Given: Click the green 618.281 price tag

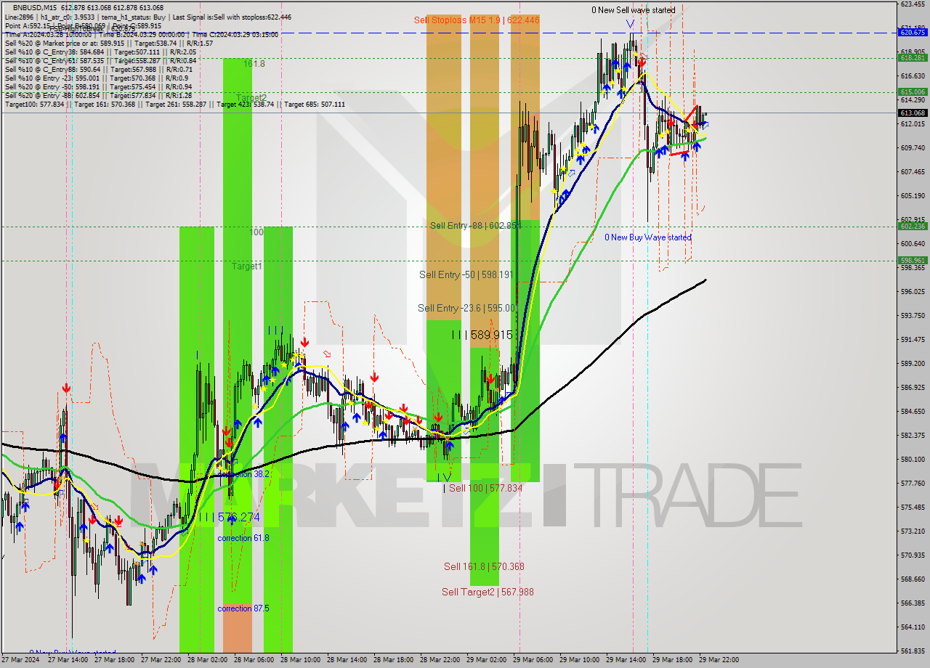Looking at the screenshot, I should click(x=913, y=57).
